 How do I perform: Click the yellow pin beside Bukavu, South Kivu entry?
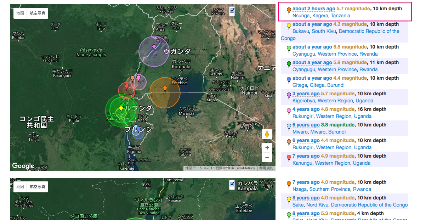coord(289,26)
